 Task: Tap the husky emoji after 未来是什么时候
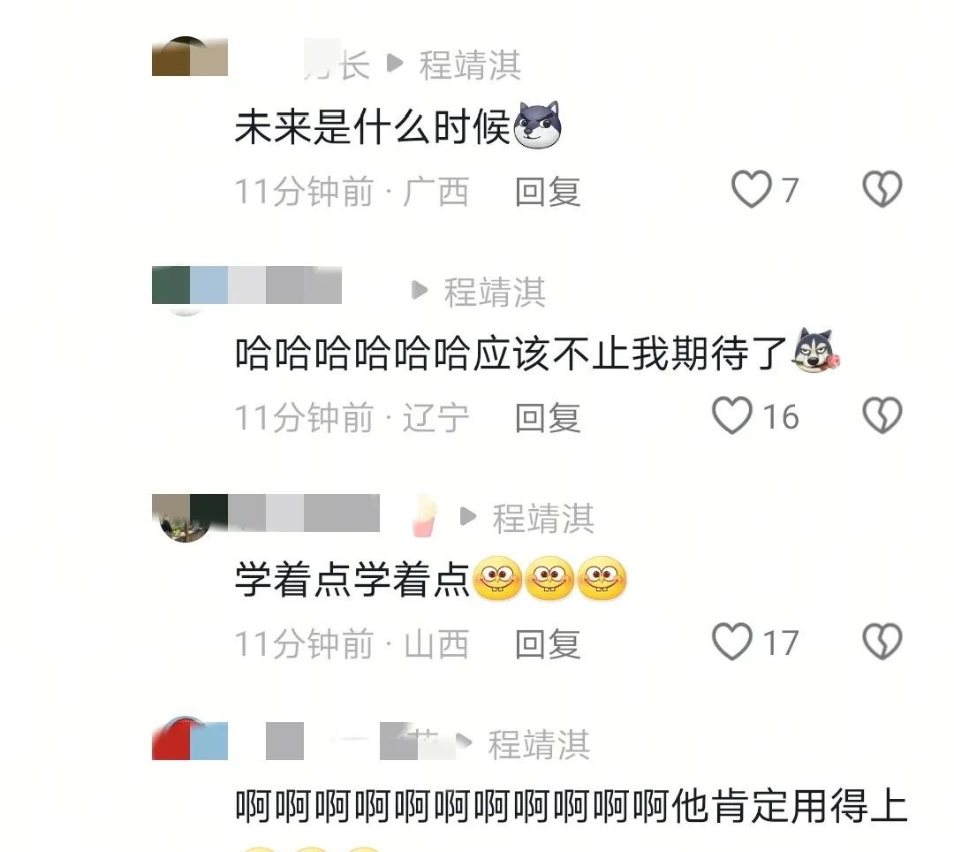point(537,126)
